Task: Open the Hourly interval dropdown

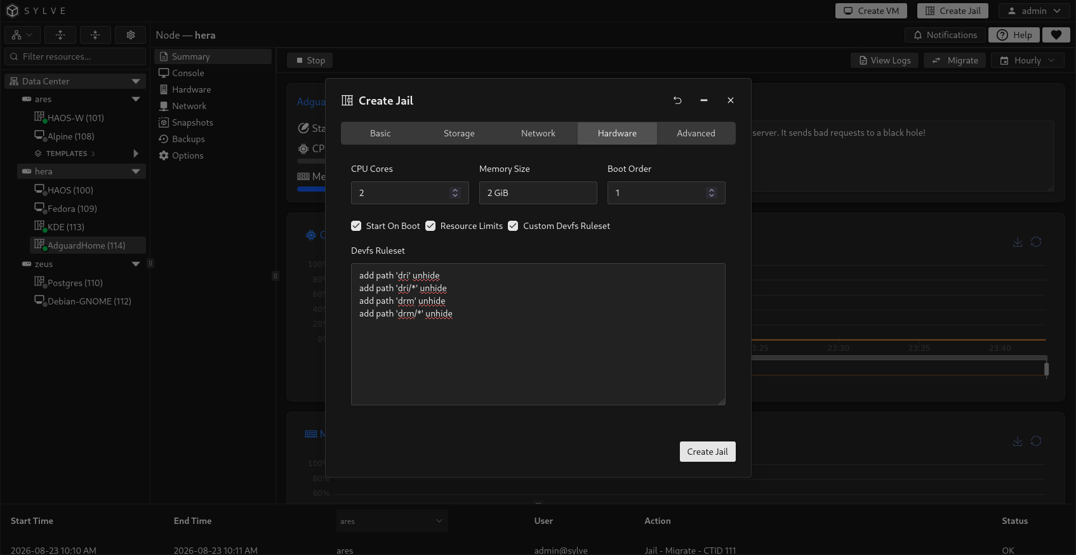Action: (1027, 60)
